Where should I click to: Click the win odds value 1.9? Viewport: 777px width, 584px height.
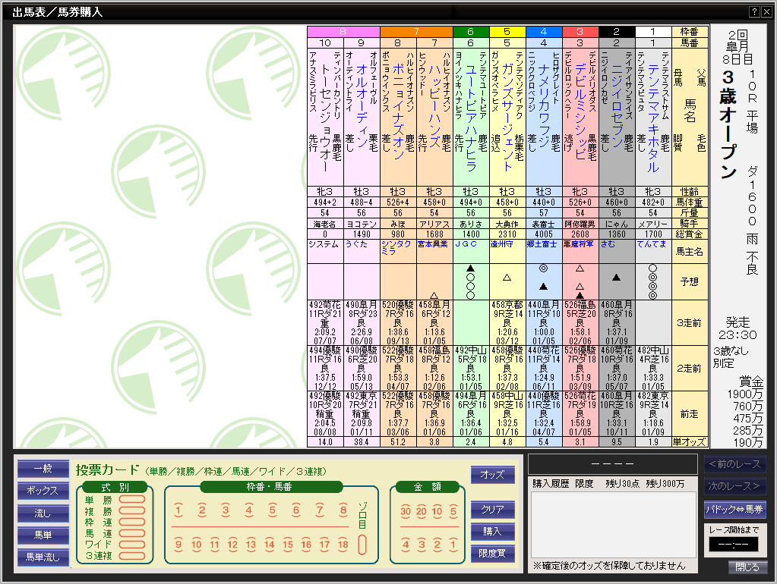tap(653, 442)
